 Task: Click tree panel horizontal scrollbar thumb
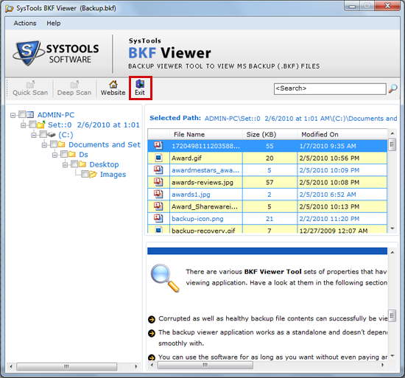tap(66, 366)
